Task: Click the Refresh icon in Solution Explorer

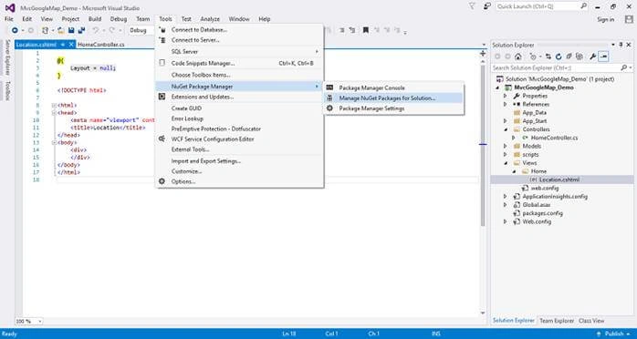Action: [x=559, y=56]
